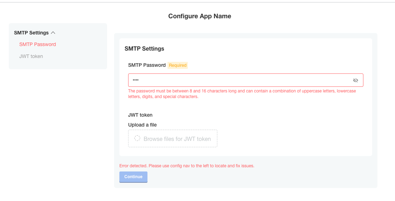Click the JWT token section label
This screenshot has width=395, height=201.
point(140,115)
